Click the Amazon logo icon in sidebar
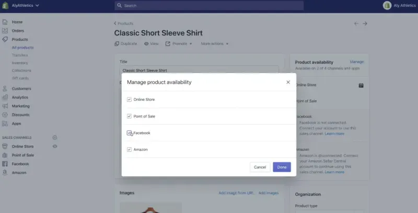 [x=5, y=172]
